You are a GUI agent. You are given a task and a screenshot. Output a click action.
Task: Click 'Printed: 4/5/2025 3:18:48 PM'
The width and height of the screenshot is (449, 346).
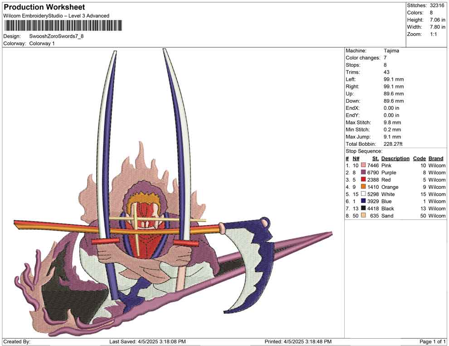pos(298,341)
